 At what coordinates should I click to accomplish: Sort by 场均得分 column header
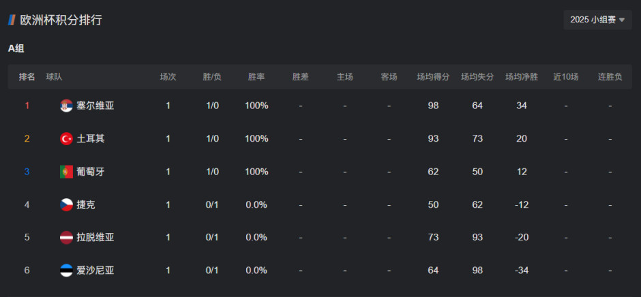433,77
